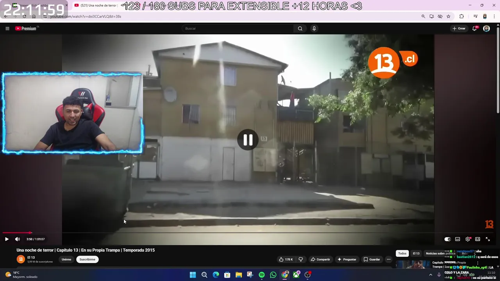
Task: Start voice search with microphone icon
Action: (314, 28)
